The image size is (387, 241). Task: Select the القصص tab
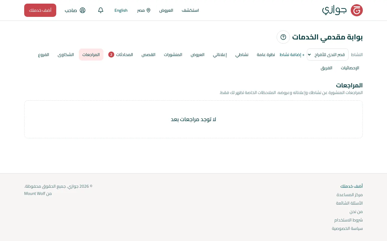pyautogui.click(x=148, y=55)
